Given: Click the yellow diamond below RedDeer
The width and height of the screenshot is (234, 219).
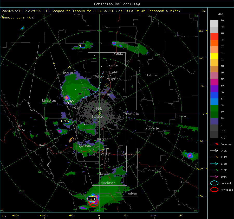Looking at the screenshot, I should coord(107,85).
